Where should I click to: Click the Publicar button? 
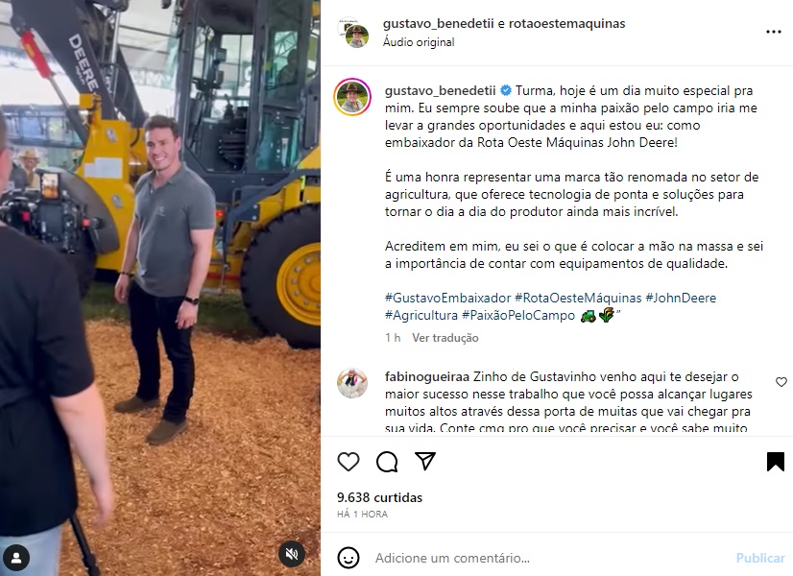pyautogui.click(x=760, y=558)
